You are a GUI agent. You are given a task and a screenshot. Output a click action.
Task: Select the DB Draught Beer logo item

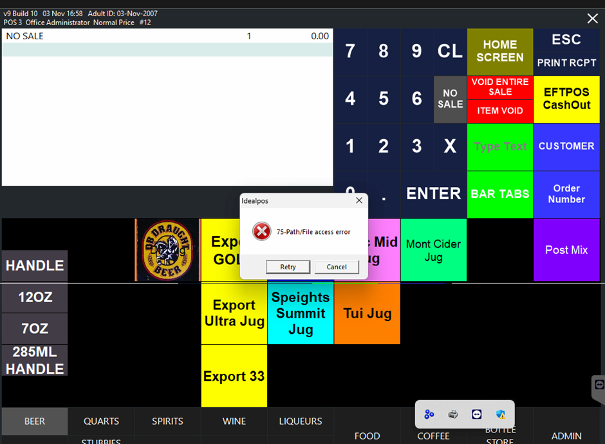pos(167,250)
